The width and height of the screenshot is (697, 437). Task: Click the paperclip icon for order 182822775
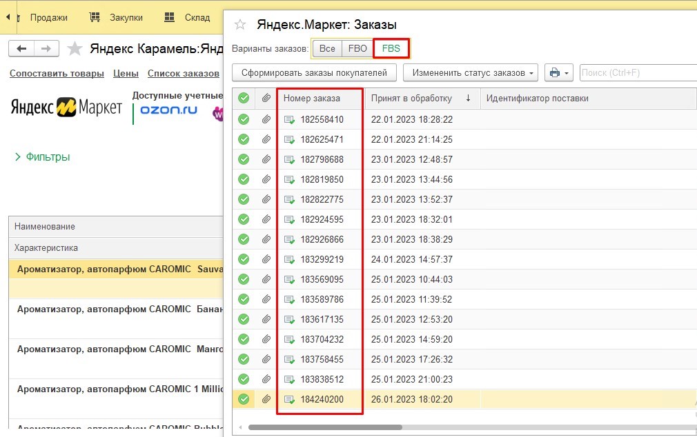266,199
